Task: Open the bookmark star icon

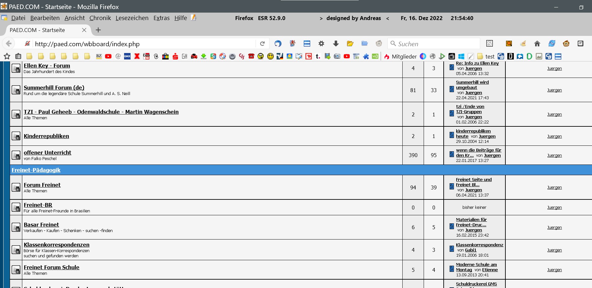Action: tap(7, 56)
